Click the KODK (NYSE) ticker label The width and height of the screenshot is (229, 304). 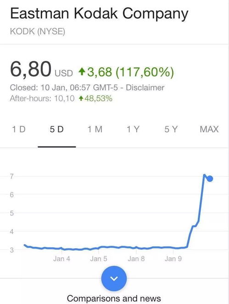coord(38,32)
